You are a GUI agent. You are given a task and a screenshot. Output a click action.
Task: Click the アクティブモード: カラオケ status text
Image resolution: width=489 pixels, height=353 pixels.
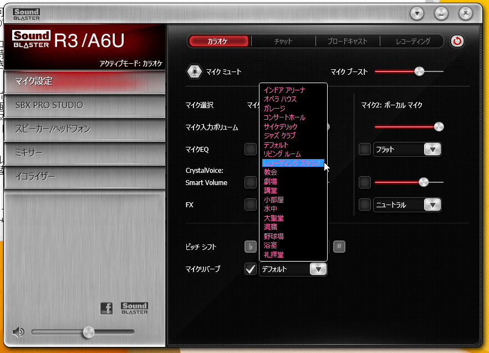131,64
